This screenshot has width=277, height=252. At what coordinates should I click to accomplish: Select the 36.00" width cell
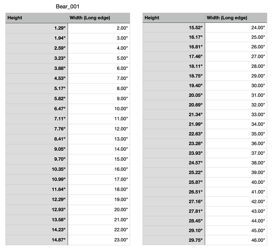236,143
